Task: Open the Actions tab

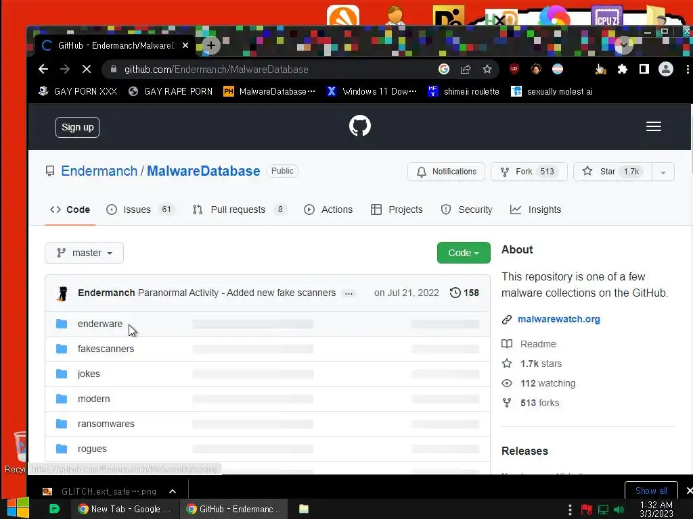Action: click(328, 209)
